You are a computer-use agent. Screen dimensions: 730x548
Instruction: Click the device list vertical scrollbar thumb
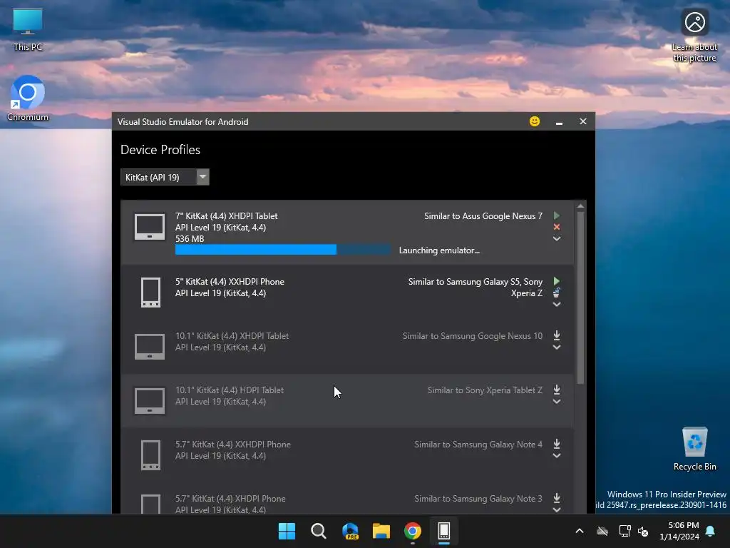(x=580, y=298)
